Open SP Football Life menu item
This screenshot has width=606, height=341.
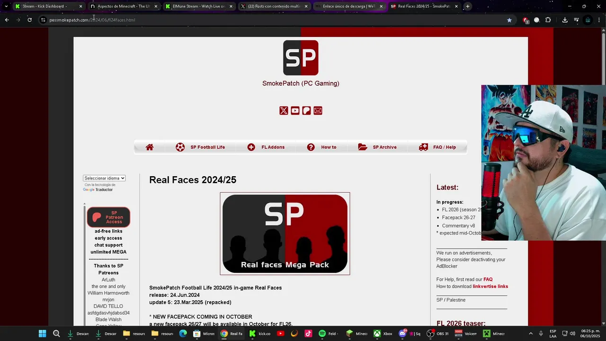point(200,147)
